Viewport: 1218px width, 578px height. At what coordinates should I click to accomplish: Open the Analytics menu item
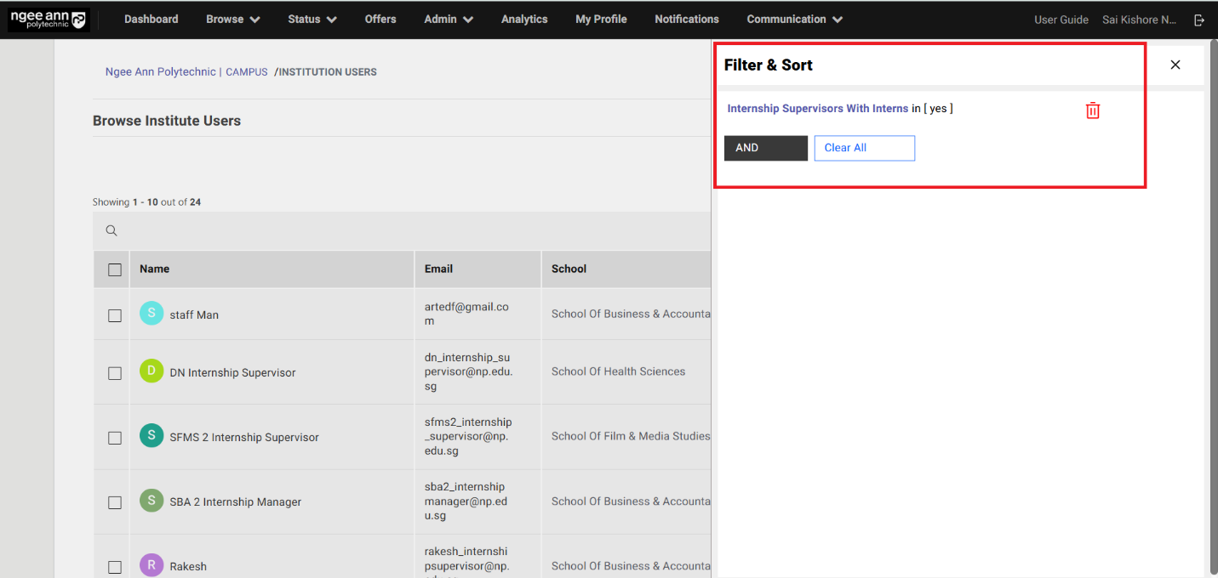[x=524, y=20]
